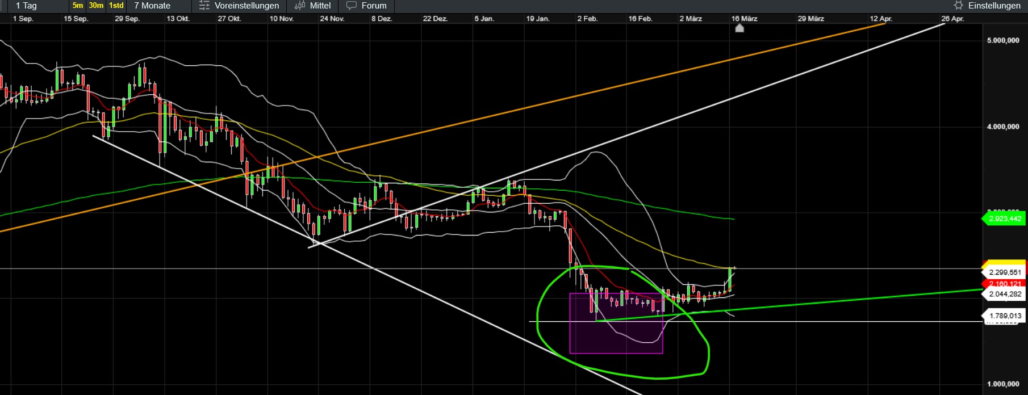The height and width of the screenshot is (395, 1028).
Task: Click the candlestick chart type icon
Action: pyautogui.click(x=300, y=6)
